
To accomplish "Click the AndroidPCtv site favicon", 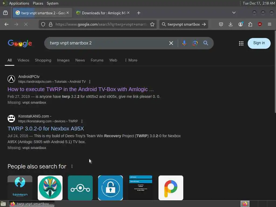I will point(11,79).
